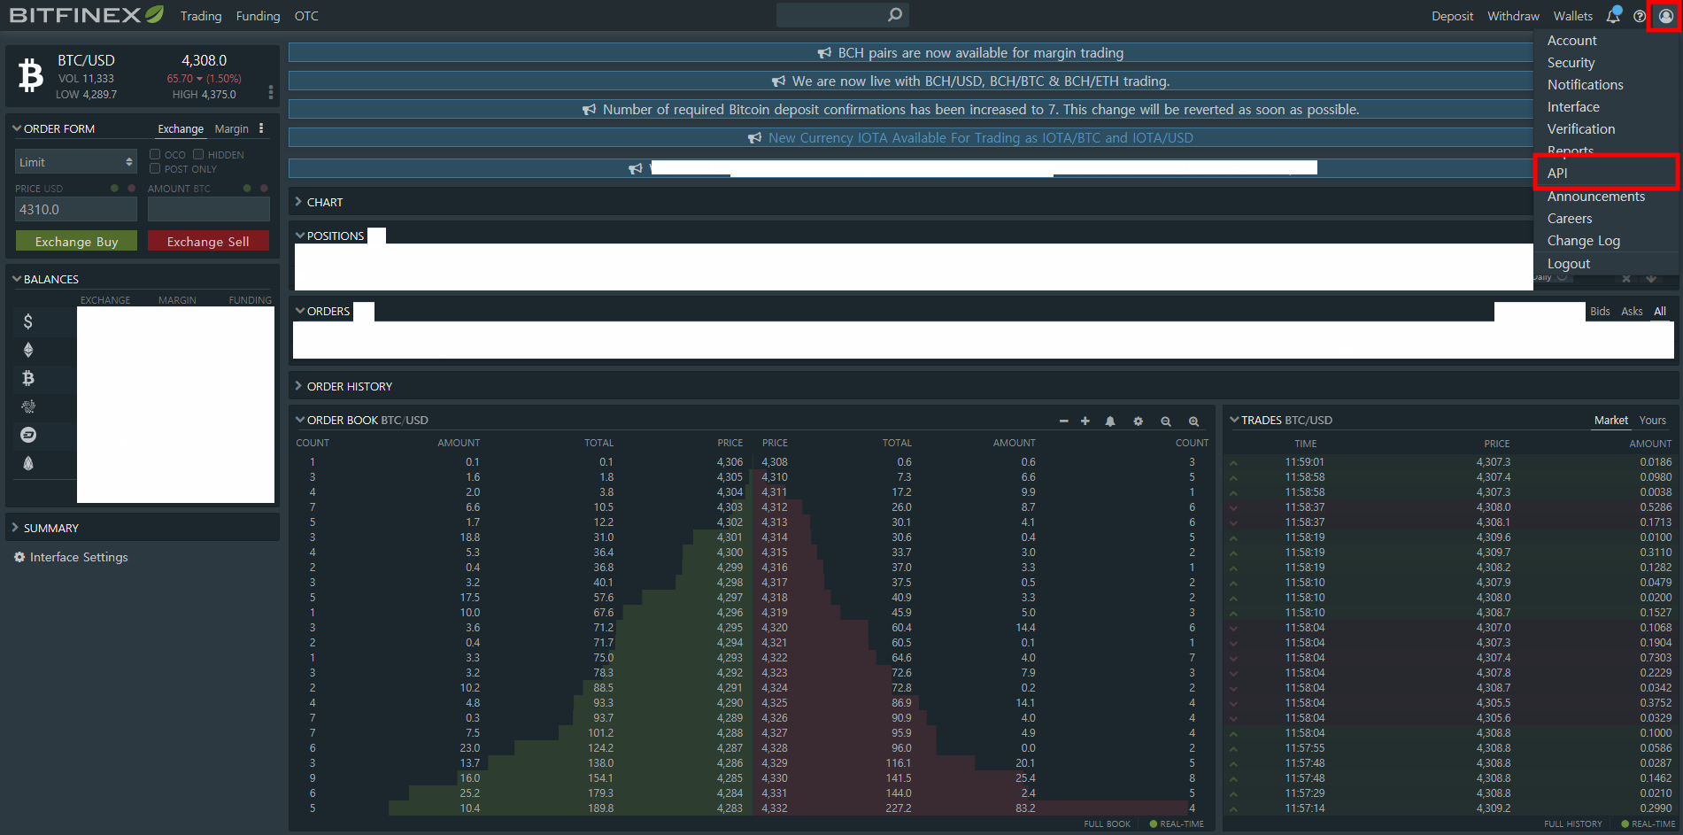This screenshot has height=835, width=1683.
Task: Open the FULL BOOK link
Action: coord(1107,824)
